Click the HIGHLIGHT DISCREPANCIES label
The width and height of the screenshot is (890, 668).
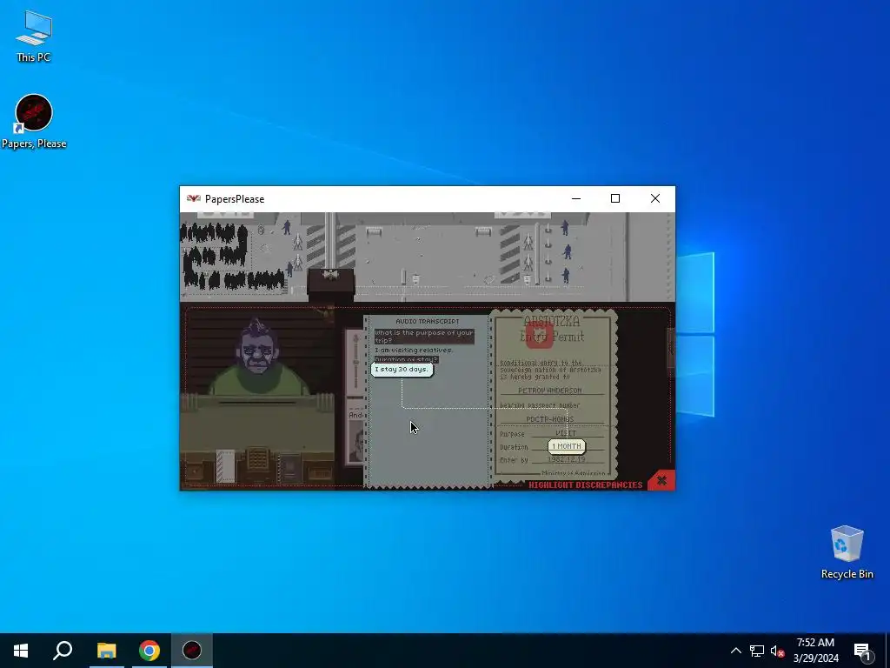pos(586,485)
